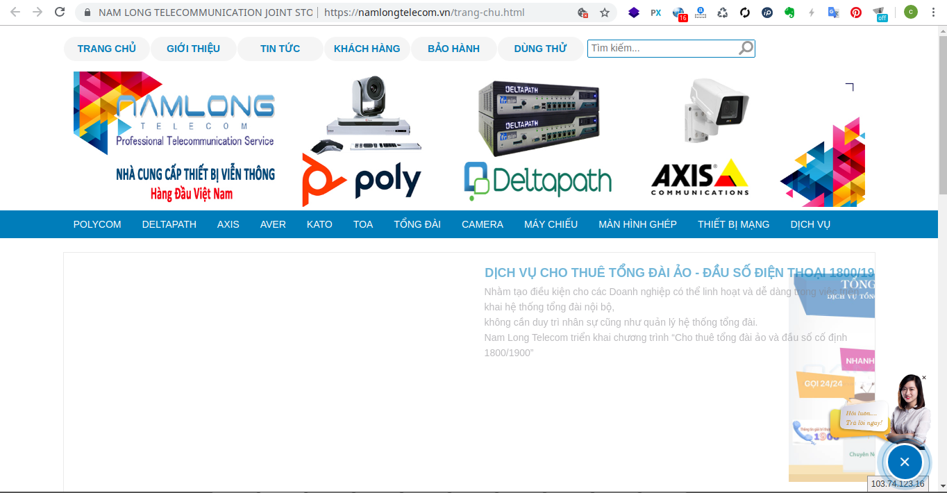Open the DELTAPATH category menu
The width and height of the screenshot is (947, 493).
(x=169, y=224)
